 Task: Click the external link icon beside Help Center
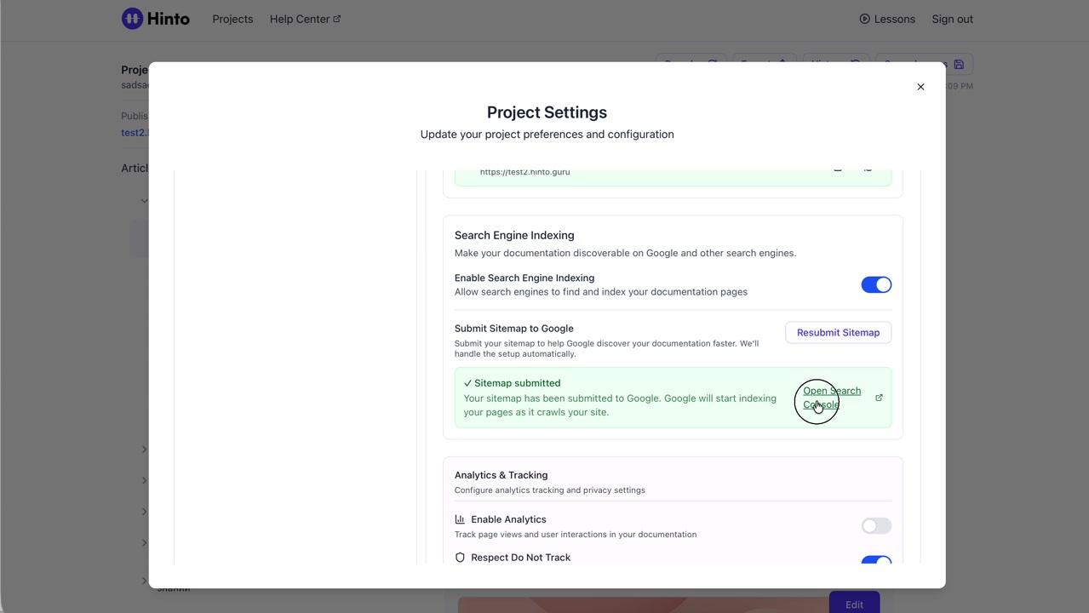coord(337,19)
